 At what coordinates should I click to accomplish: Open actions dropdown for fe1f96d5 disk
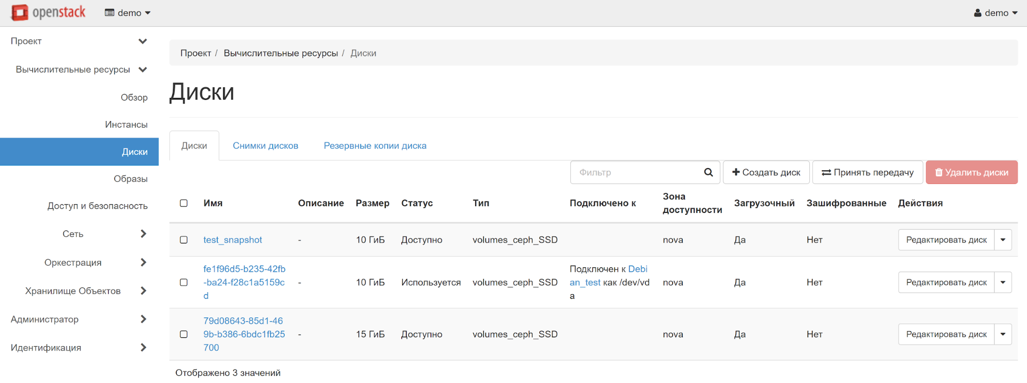point(1003,283)
